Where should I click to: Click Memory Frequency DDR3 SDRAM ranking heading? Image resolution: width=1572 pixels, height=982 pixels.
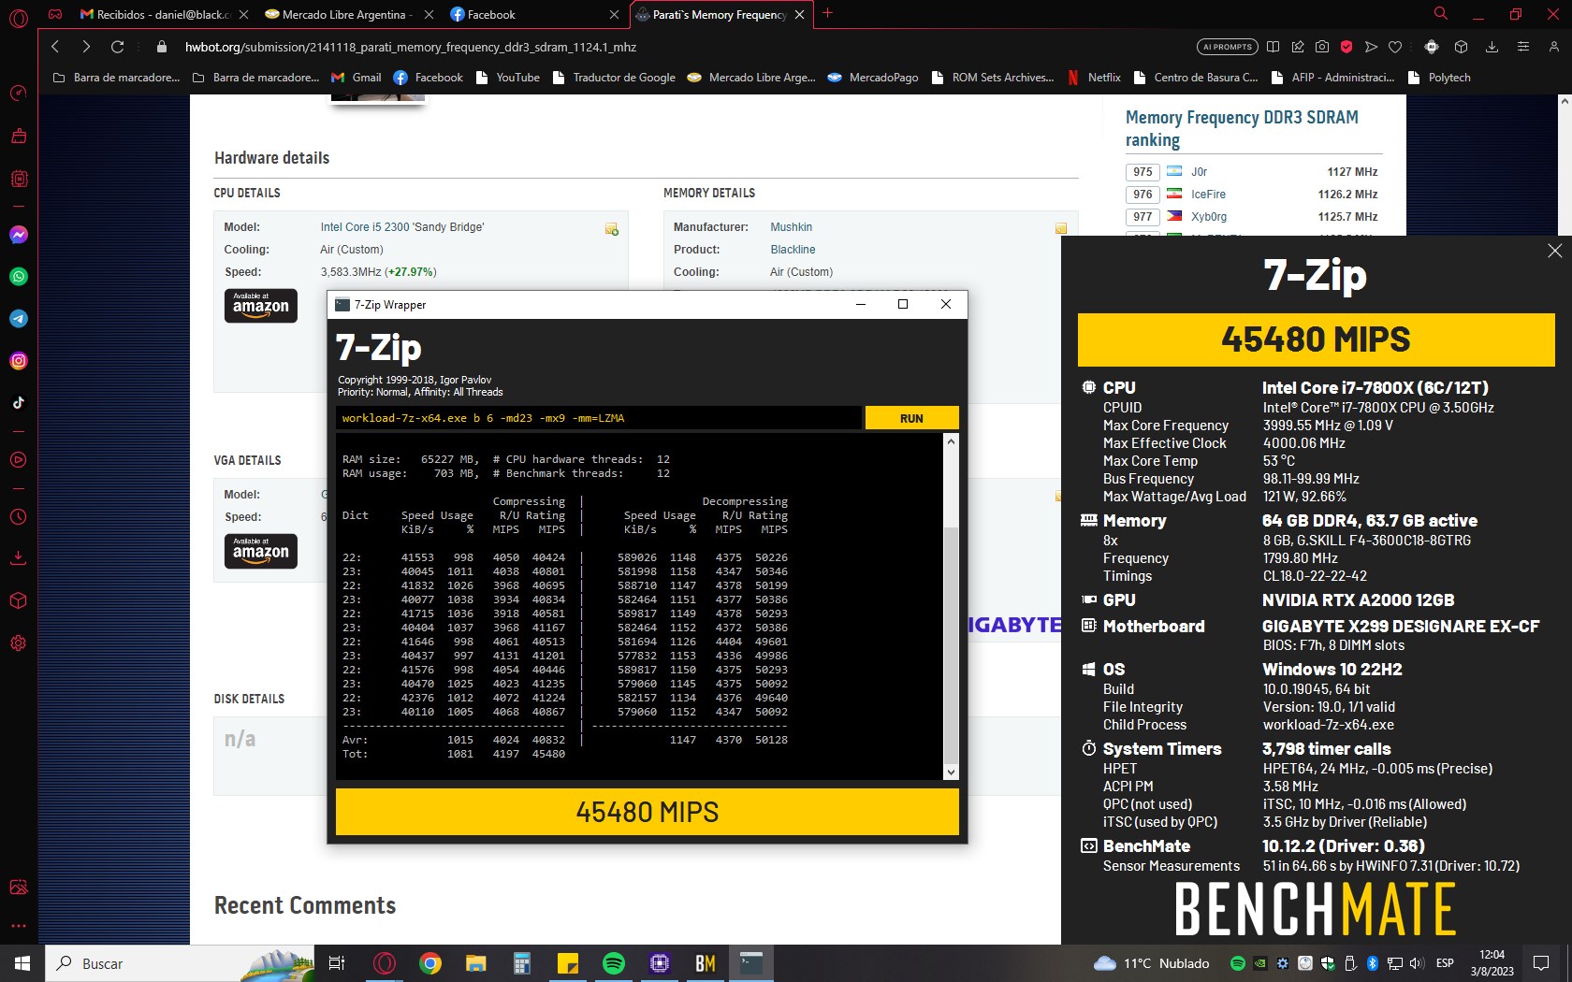point(1242,128)
